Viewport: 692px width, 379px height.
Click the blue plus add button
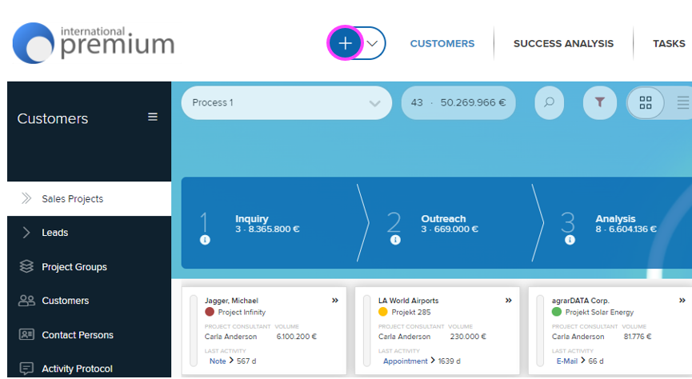click(x=346, y=43)
